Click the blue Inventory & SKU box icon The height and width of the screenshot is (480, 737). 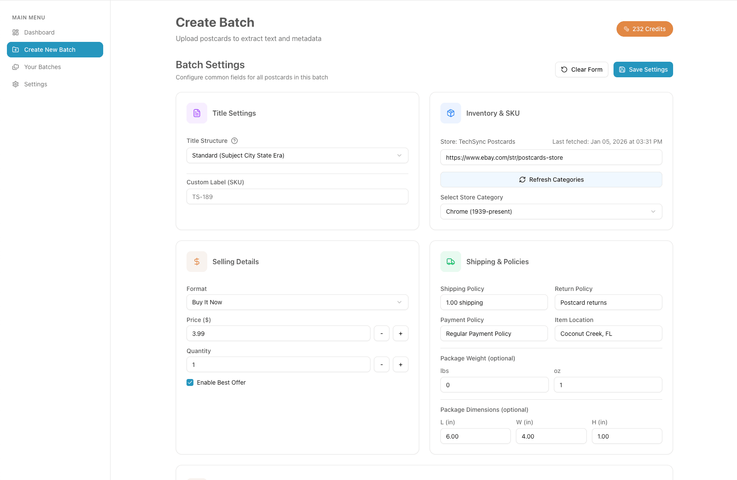click(451, 113)
